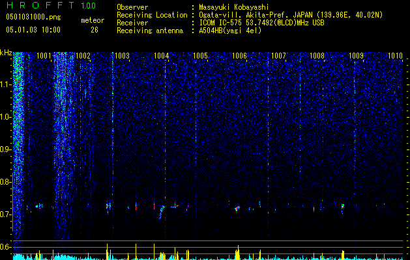
Task: Click the 1007 time marker
Action: [278, 55]
